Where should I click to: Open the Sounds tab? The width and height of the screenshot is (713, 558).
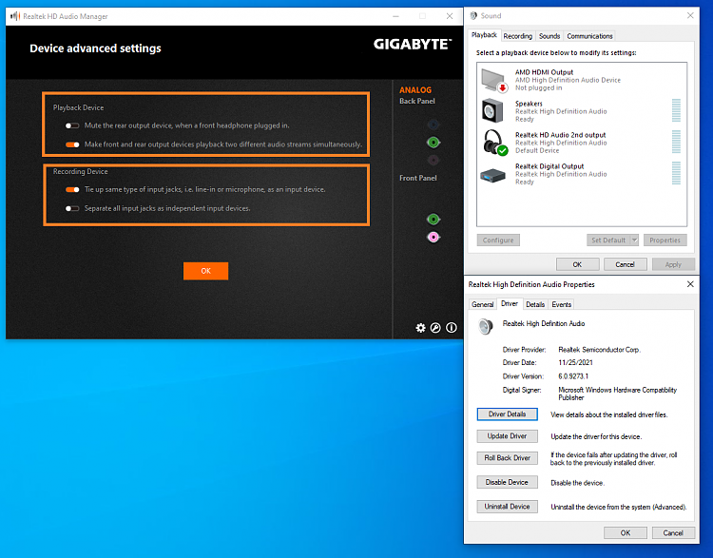click(549, 36)
